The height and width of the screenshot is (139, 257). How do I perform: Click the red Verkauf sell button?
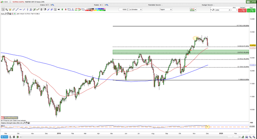pyautogui.click(x=242, y=10)
